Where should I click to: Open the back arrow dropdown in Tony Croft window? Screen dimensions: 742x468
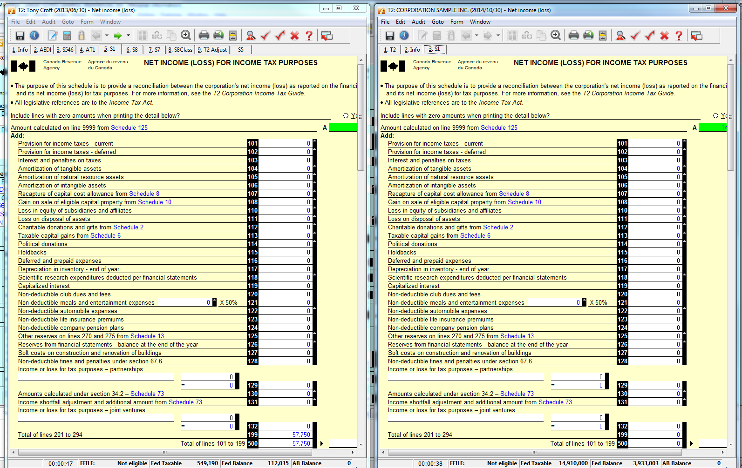coord(107,35)
